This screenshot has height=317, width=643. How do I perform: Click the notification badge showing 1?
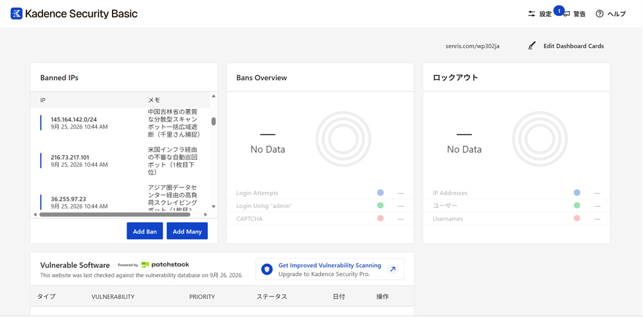tap(559, 10)
